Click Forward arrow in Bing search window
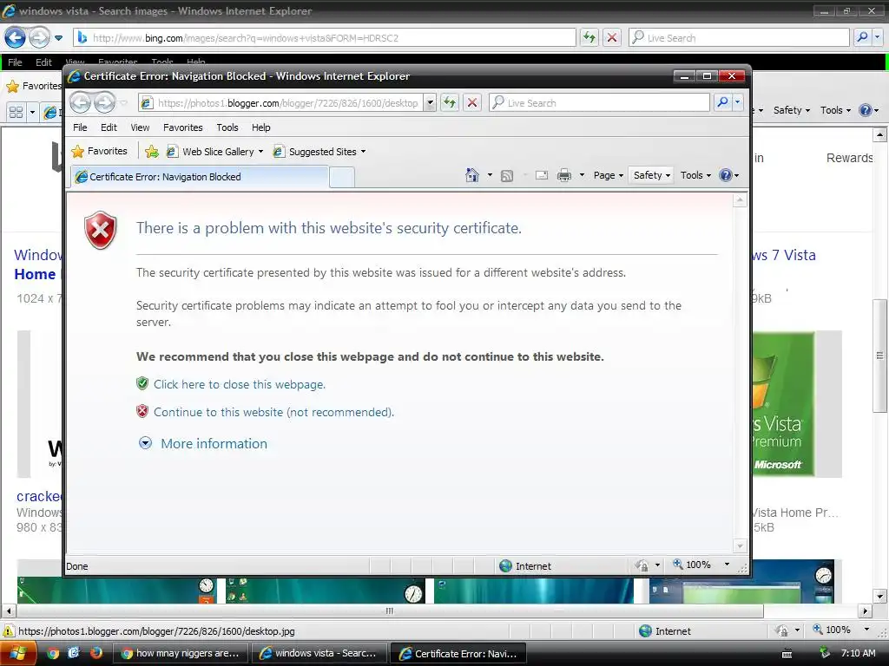Screen dimensions: 889x666 (x=39, y=38)
